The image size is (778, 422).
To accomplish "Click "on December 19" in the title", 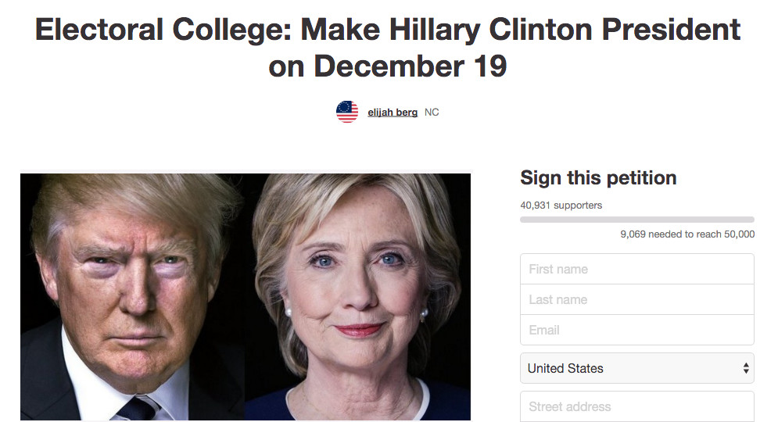I will point(388,66).
